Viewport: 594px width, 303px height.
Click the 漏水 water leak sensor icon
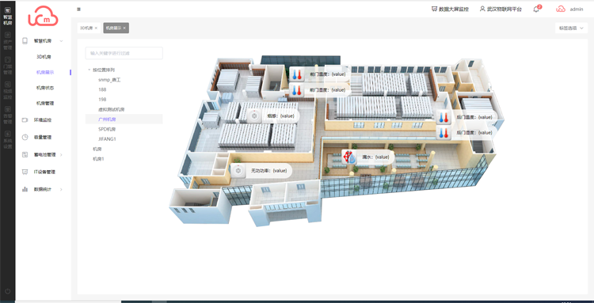click(349, 157)
